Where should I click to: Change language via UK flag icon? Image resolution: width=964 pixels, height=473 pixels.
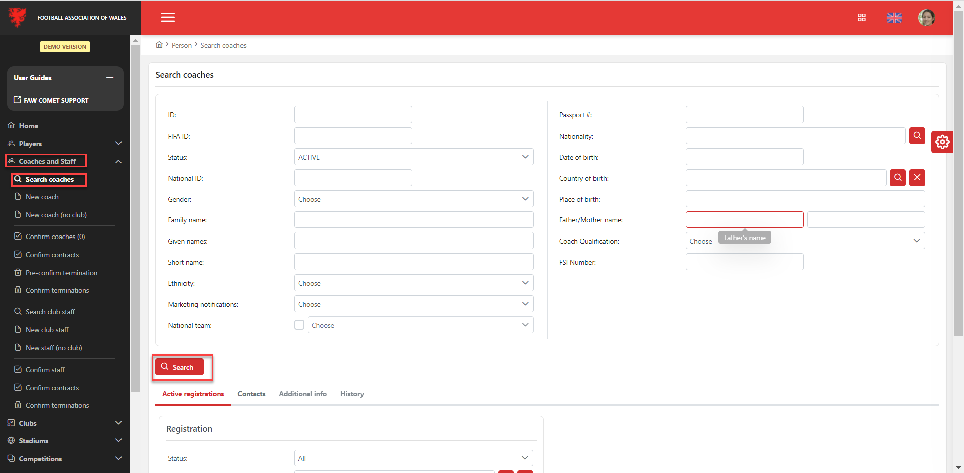click(x=894, y=18)
